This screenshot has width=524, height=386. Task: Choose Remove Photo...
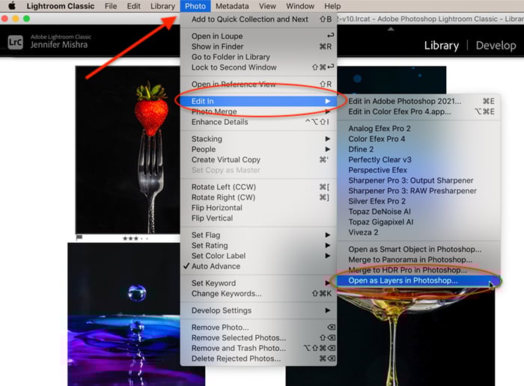coord(258,327)
